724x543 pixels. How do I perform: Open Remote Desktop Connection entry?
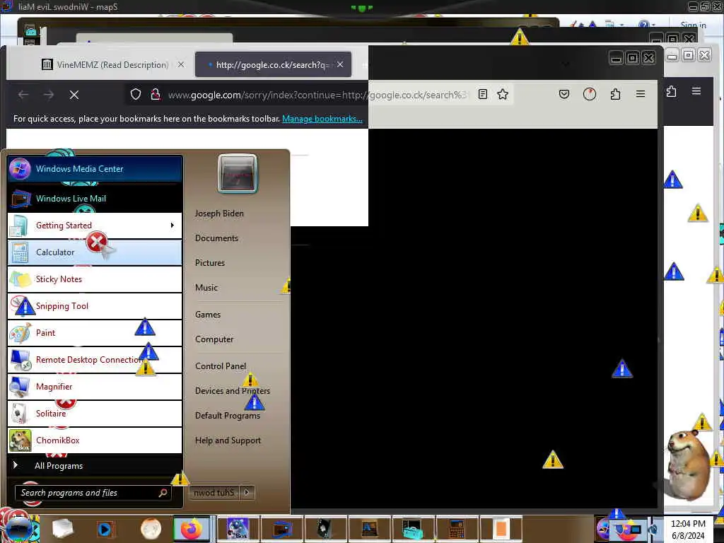[95, 359]
